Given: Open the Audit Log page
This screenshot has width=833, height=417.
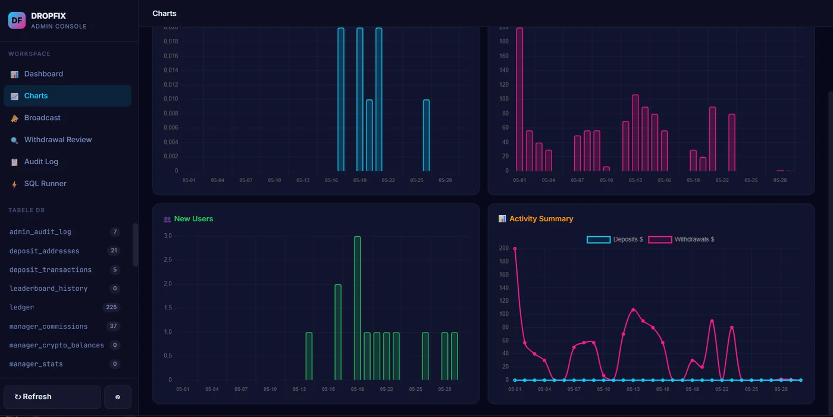Looking at the screenshot, I should click(68, 162).
